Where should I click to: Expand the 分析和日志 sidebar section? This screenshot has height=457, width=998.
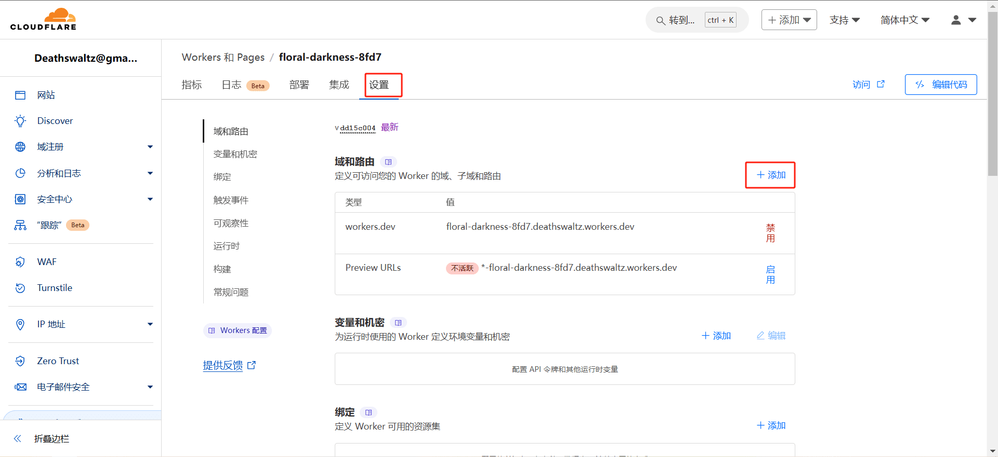(150, 173)
